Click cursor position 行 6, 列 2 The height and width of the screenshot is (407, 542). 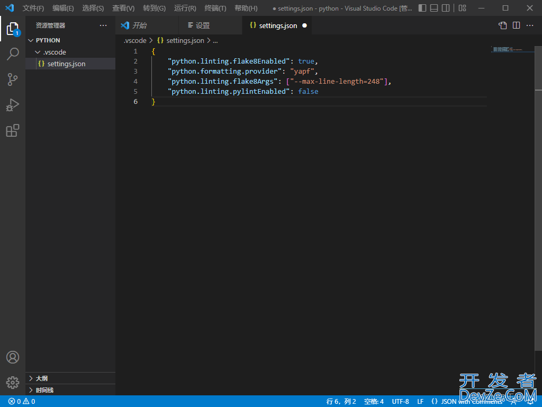(x=341, y=402)
